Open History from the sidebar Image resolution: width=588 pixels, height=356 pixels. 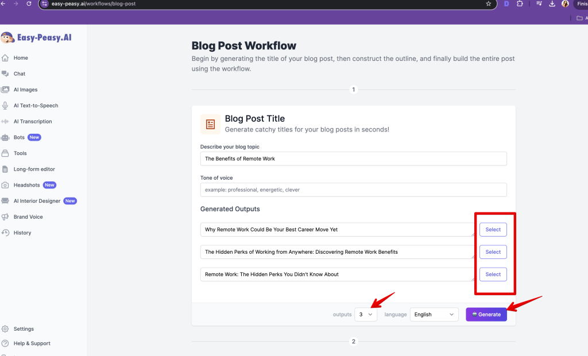22,233
